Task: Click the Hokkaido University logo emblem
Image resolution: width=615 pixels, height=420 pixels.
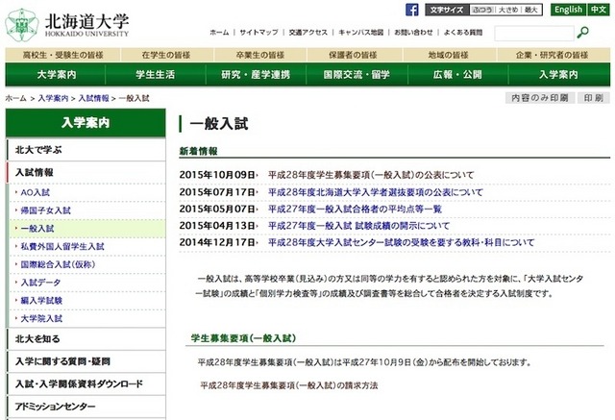Action: (x=21, y=25)
